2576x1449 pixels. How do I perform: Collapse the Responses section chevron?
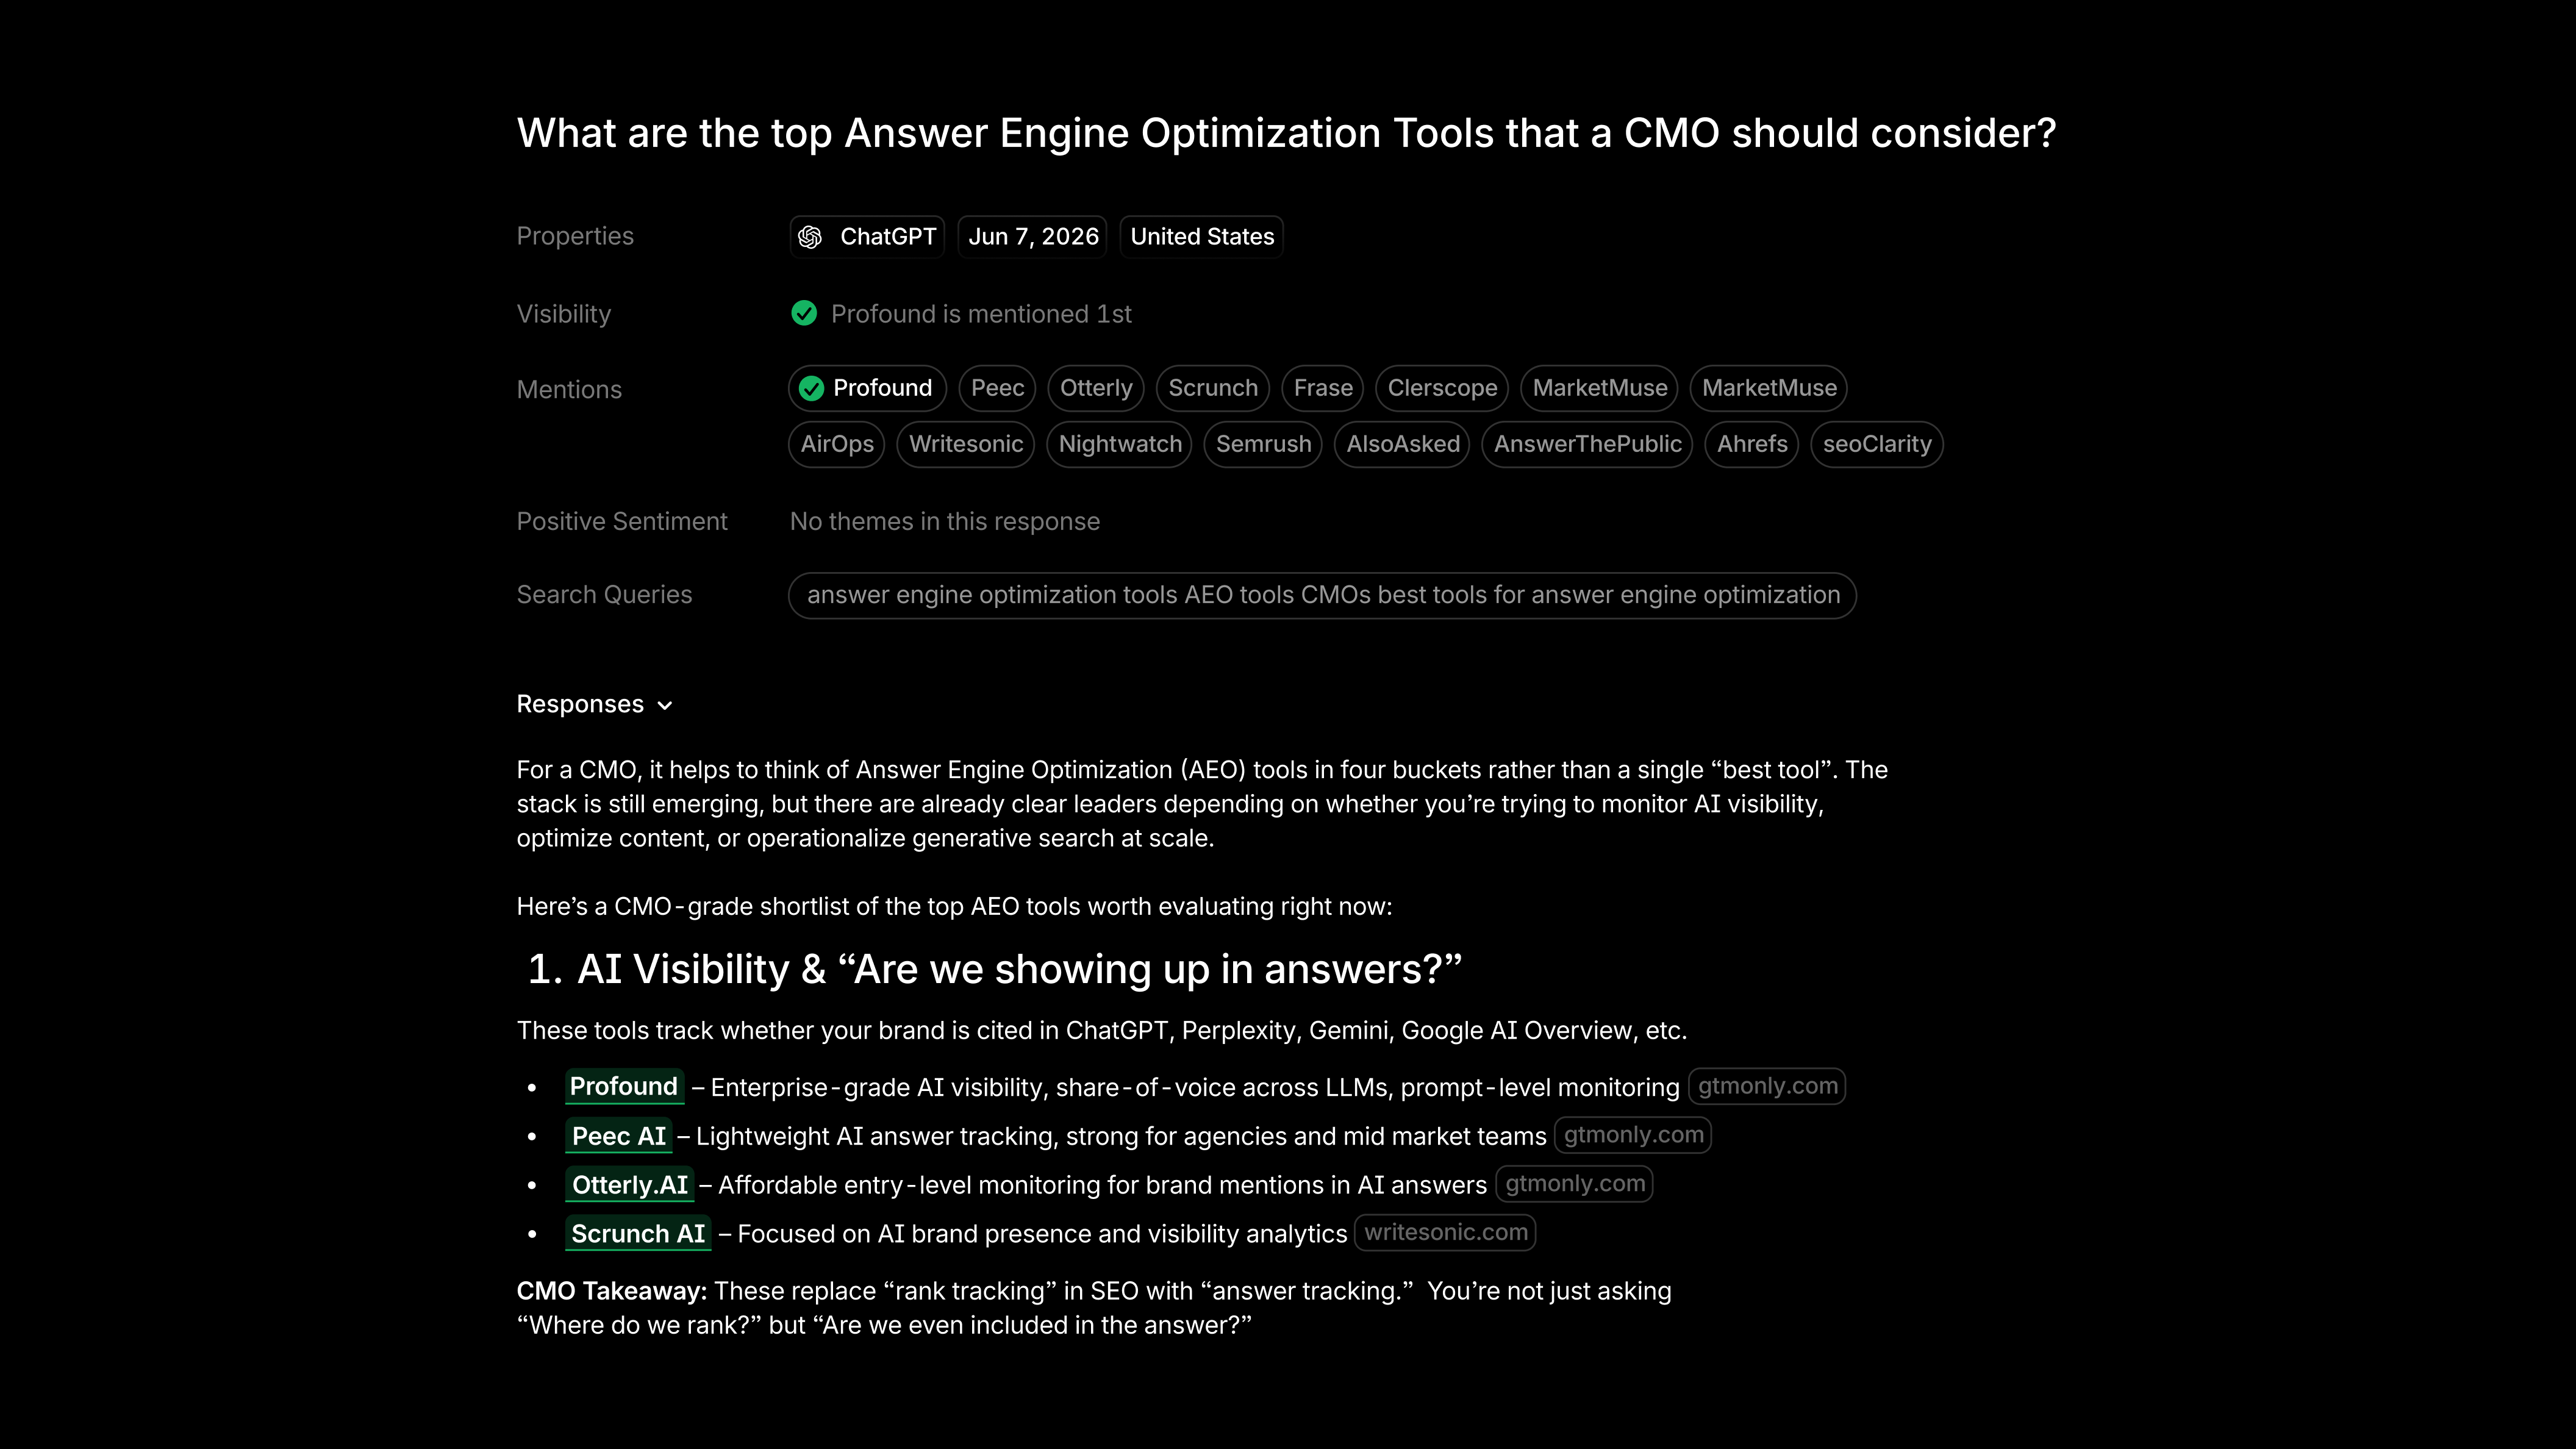pyautogui.click(x=665, y=705)
